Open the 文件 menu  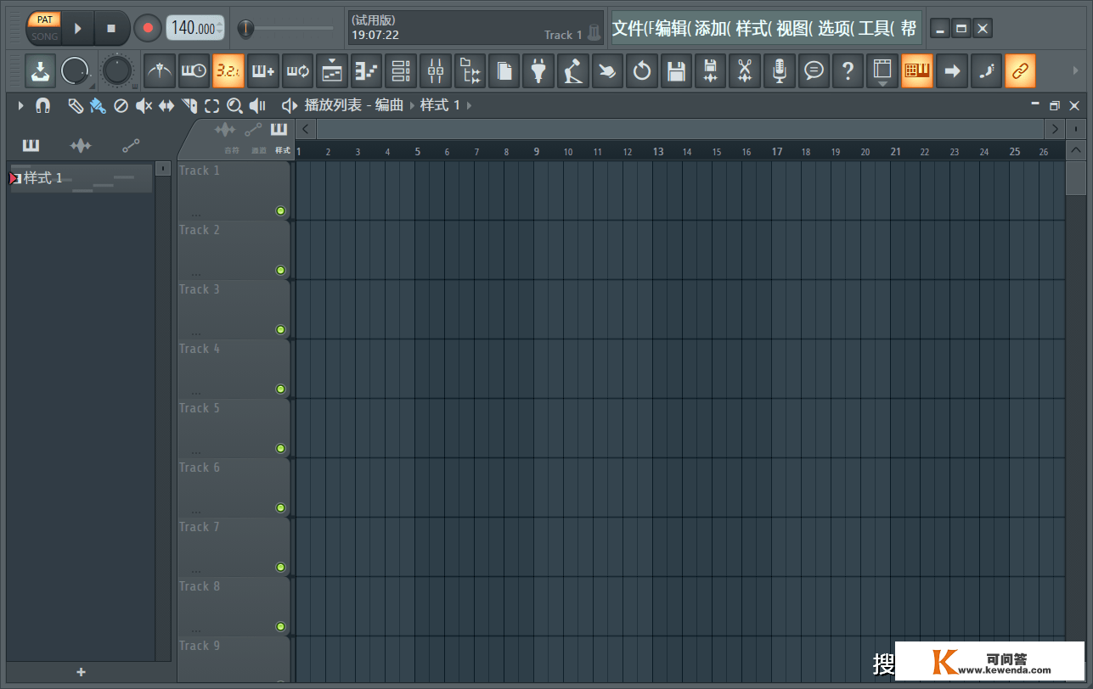tap(632, 28)
